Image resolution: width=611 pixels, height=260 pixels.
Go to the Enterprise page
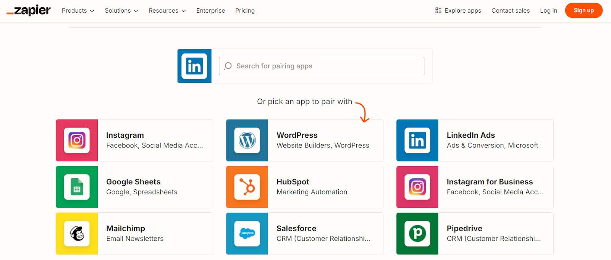tap(210, 11)
